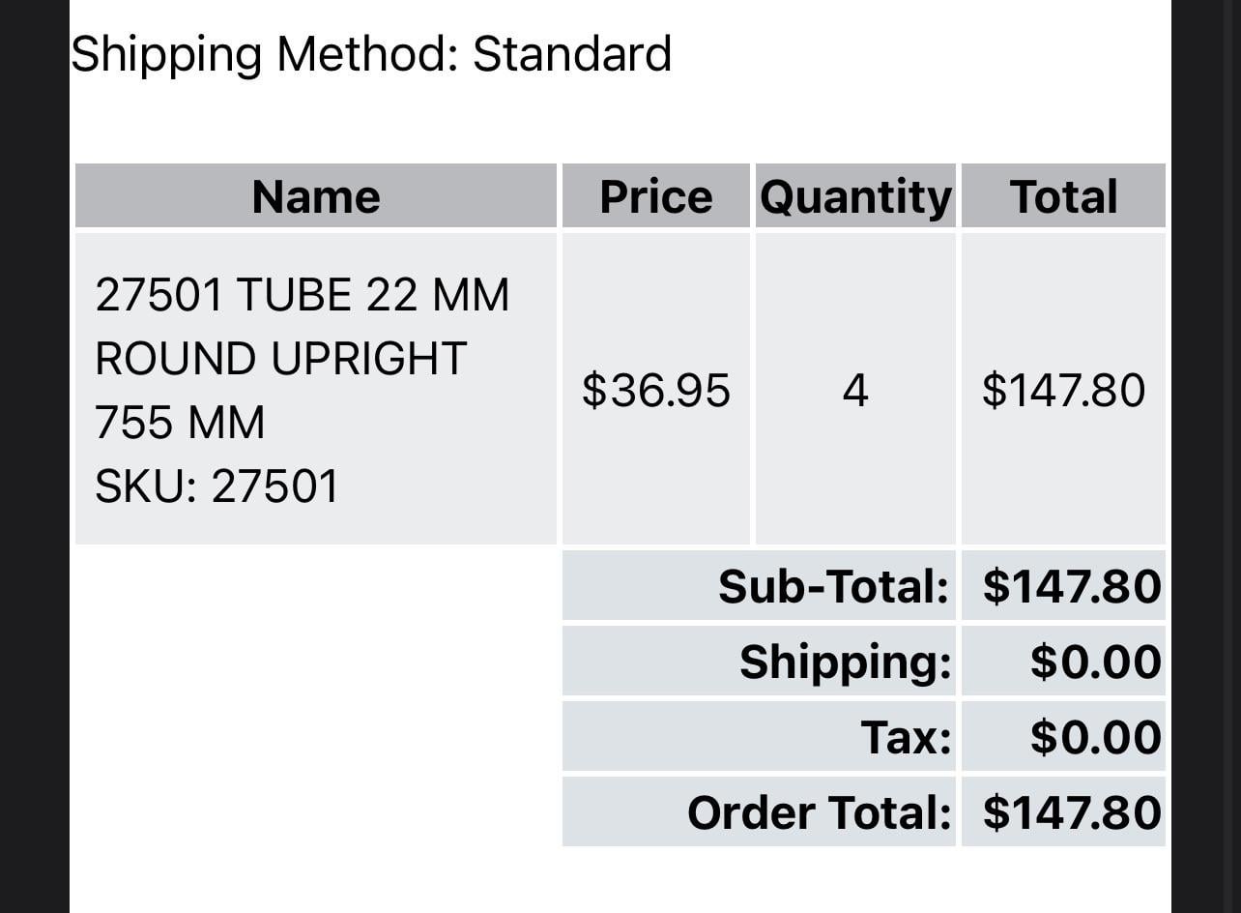Click the Order Total amount $147.80
Image resolution: width=1241 pixels, height=913 pixels.
click(1072, 812)
